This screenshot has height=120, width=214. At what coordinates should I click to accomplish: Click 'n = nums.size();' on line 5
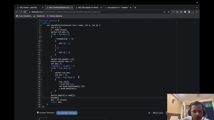(59, 30)
